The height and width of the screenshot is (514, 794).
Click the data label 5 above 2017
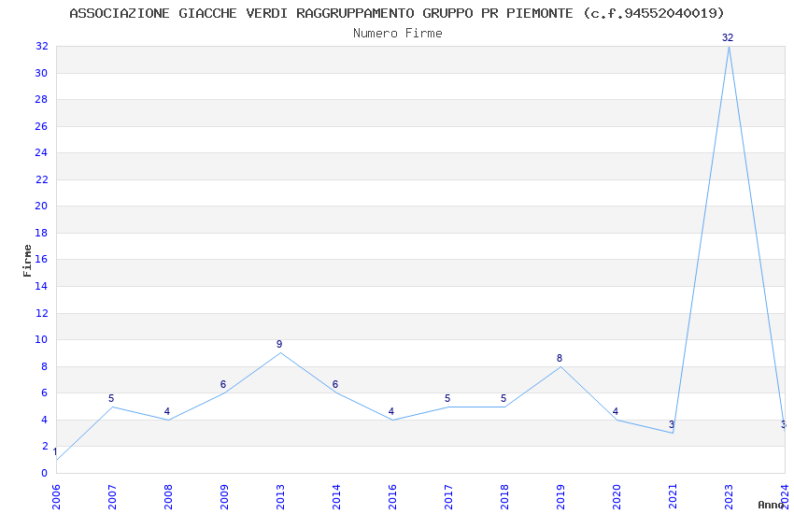[447, 398]
